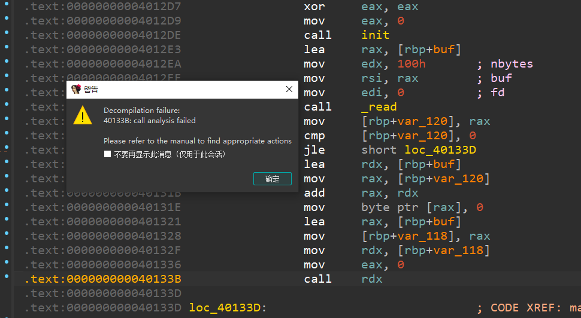Click the breakpoint dot beside address 40133B
Screen dimensions: 581x318
[7, 277]
